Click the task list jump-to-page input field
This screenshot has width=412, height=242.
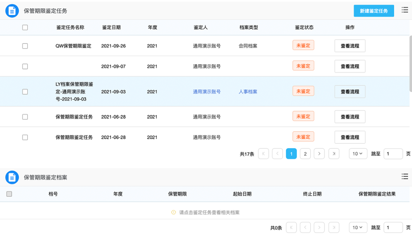(393, 154)
